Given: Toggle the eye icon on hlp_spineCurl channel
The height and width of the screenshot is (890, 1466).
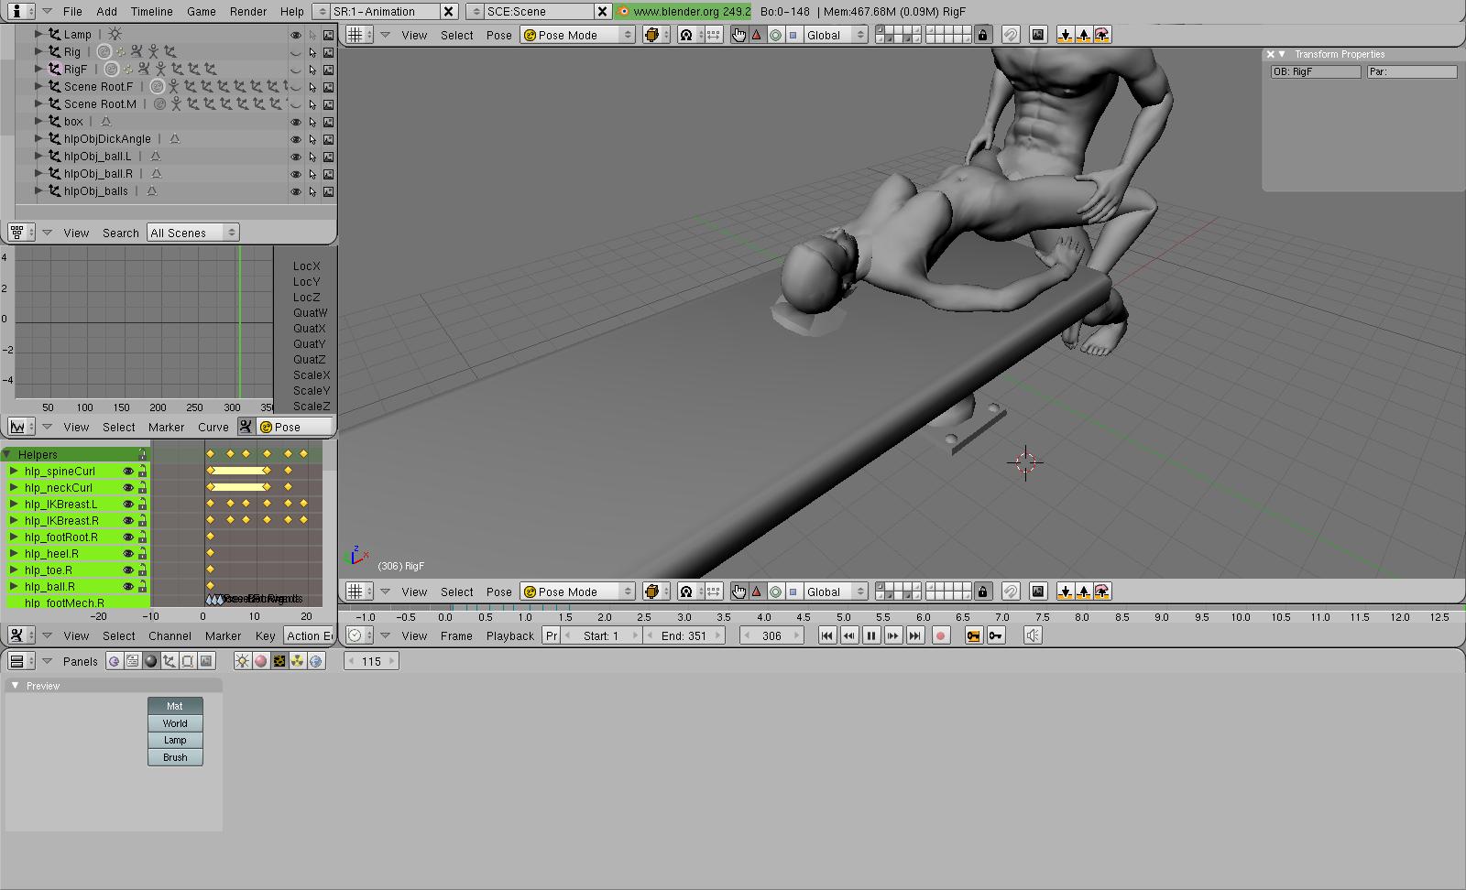Looking at the screenshot, I should pos(128,472).
